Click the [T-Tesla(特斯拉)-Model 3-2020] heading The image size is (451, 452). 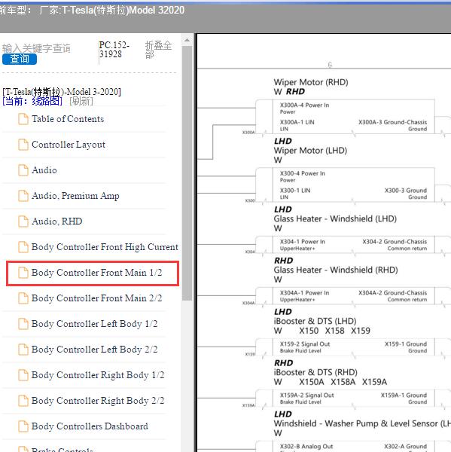point(62,92)
